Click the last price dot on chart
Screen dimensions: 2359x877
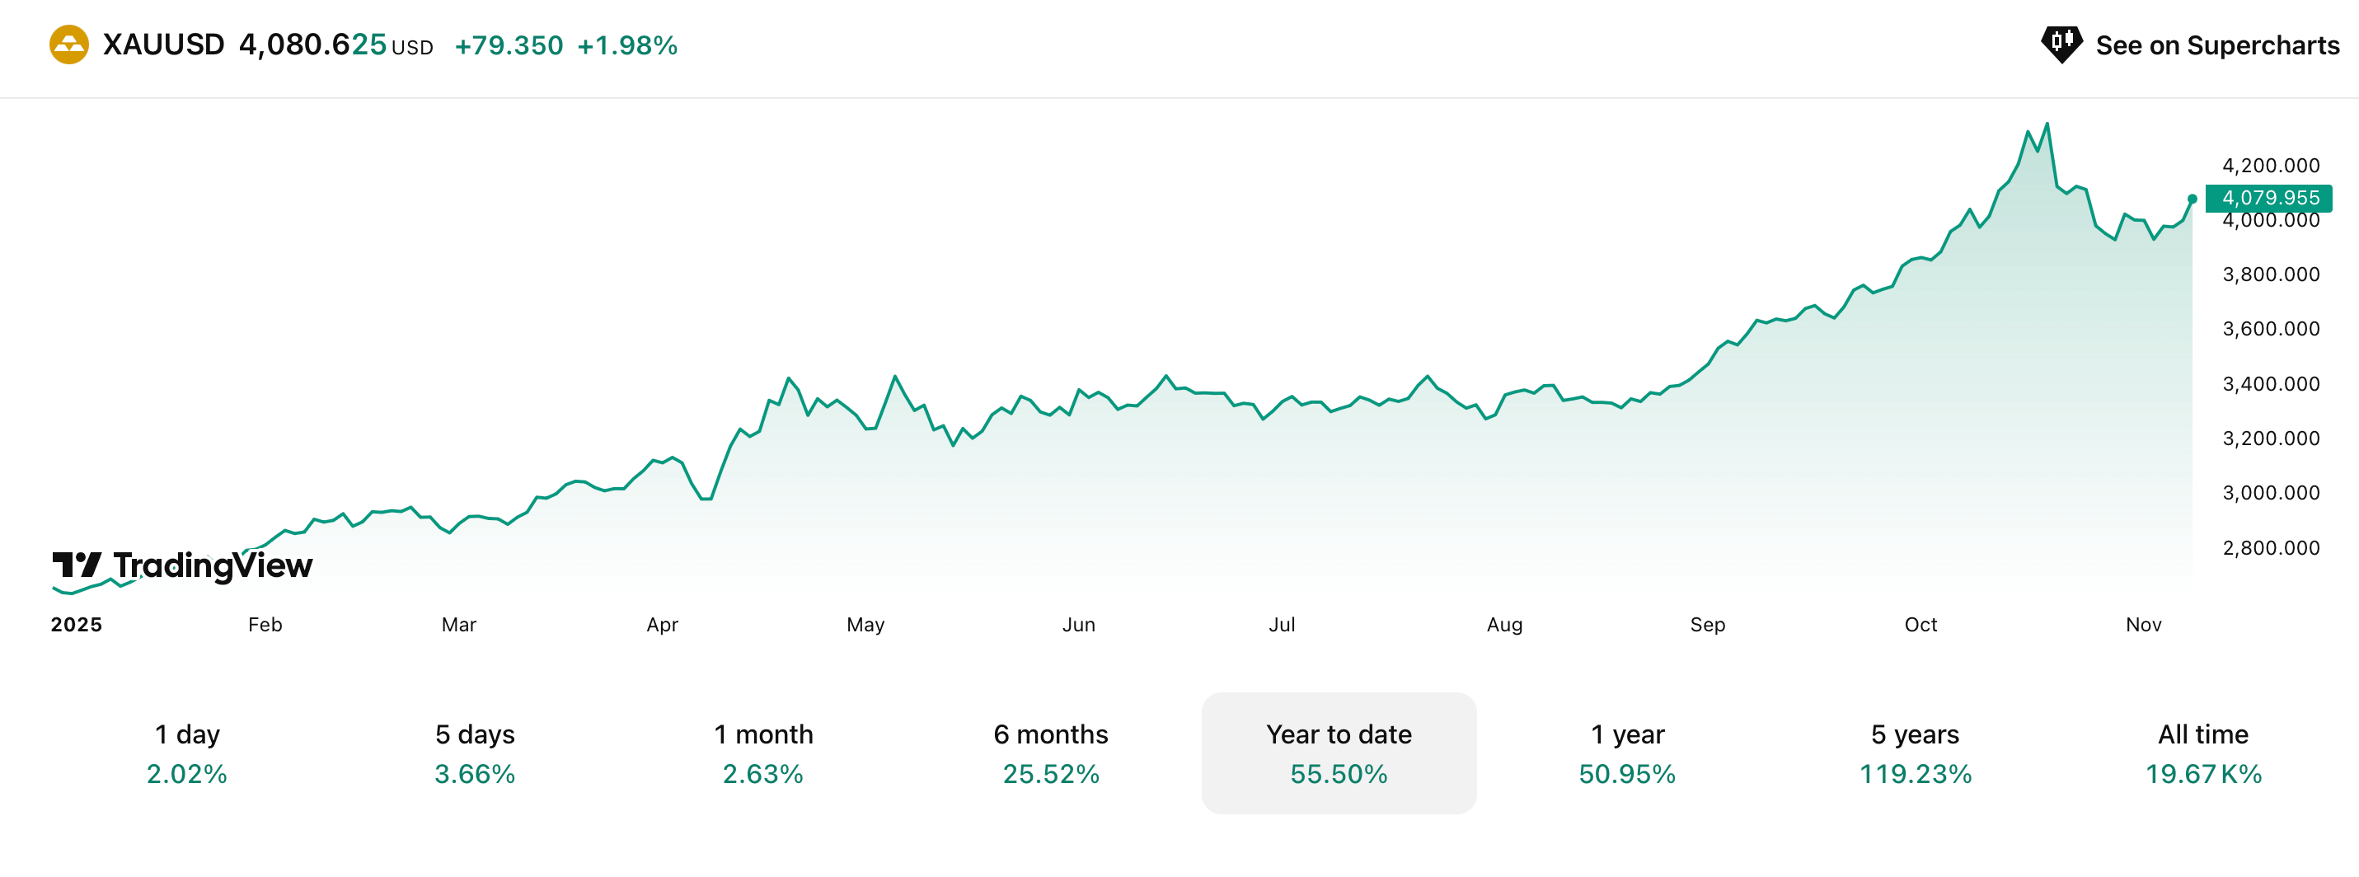2192,199
